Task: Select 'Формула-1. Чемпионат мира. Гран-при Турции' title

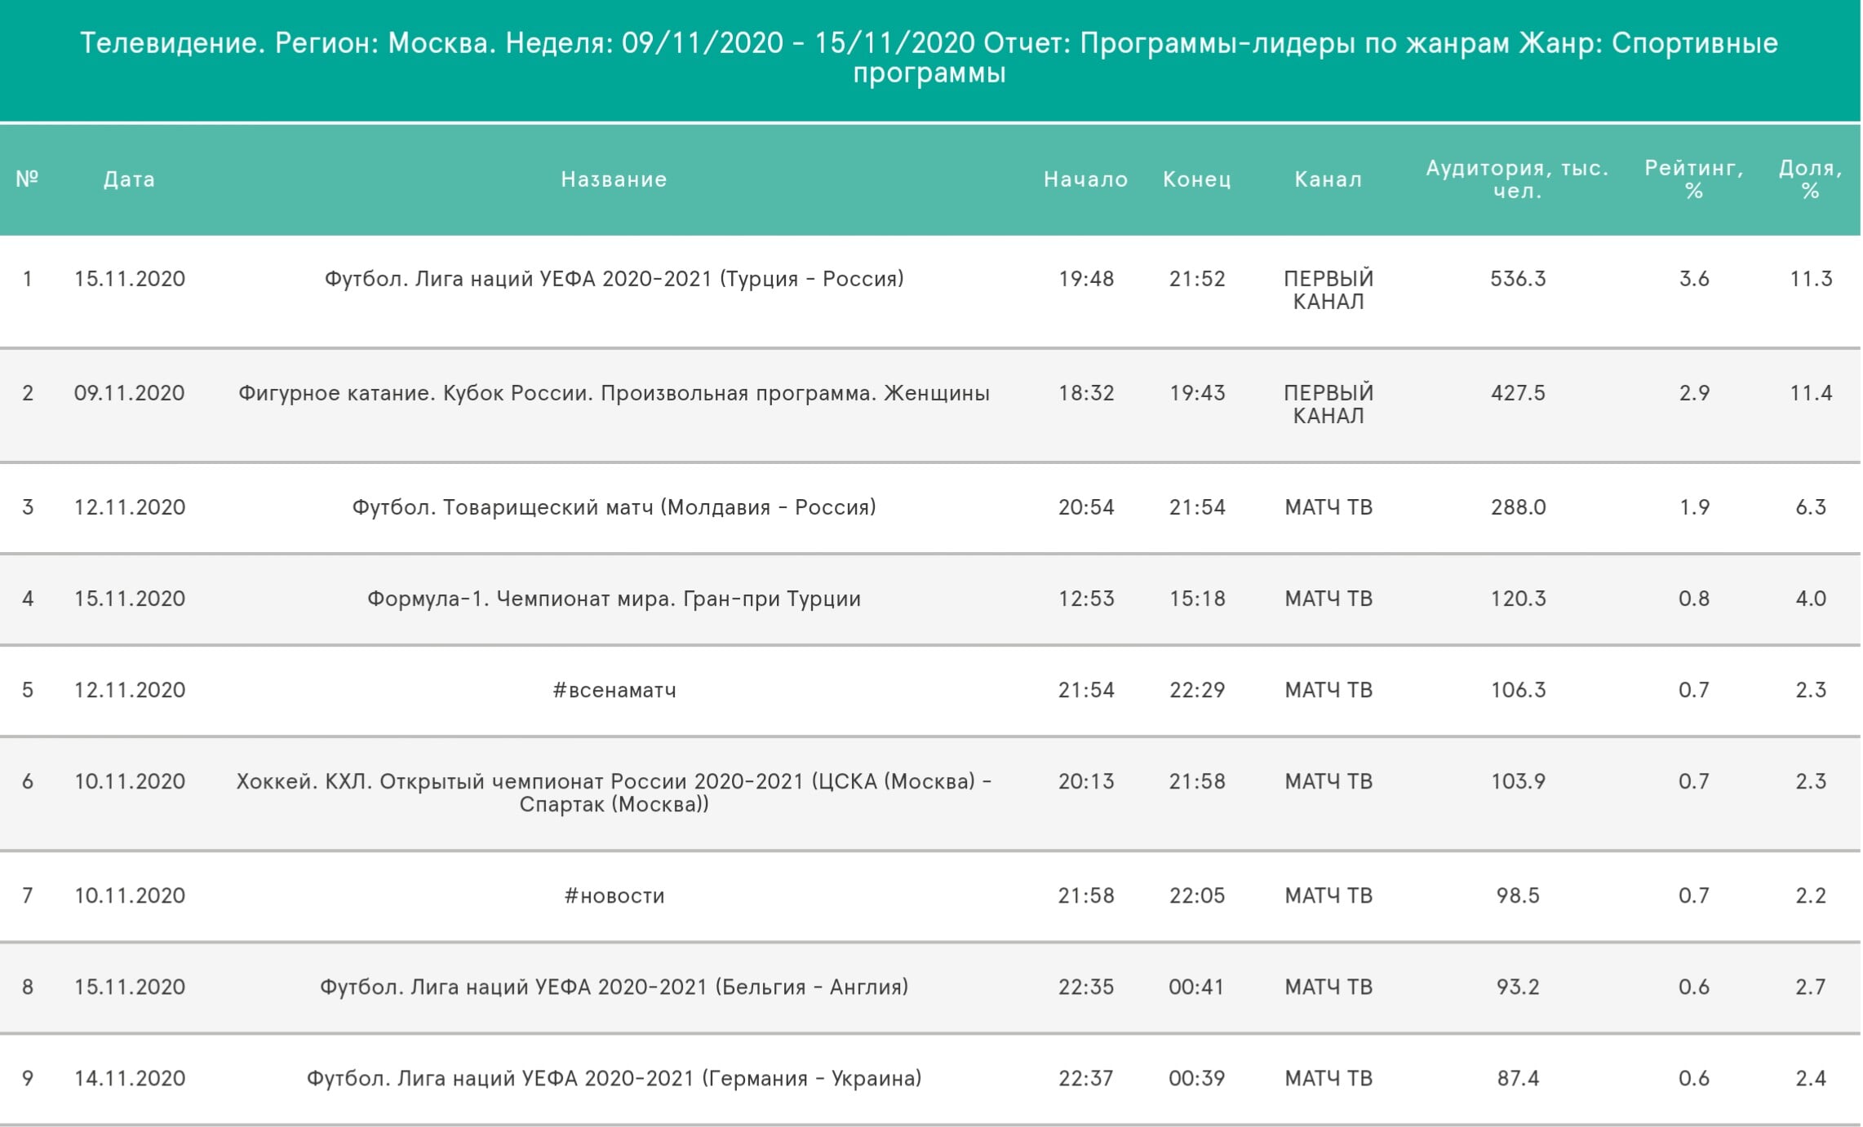Action: (614, 599)
